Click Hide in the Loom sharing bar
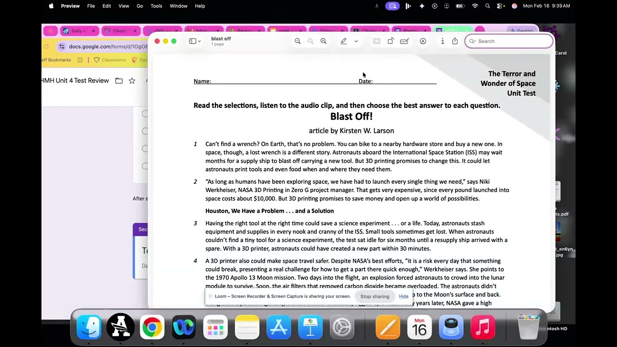 tap(403, 296)
